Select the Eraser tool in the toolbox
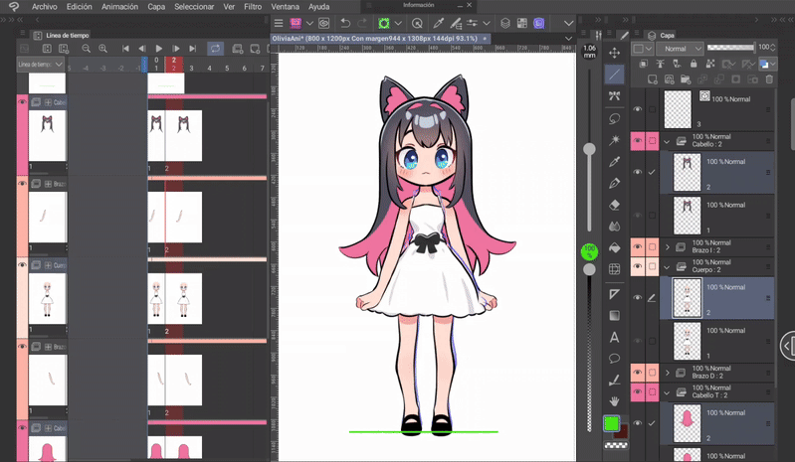 614,205
